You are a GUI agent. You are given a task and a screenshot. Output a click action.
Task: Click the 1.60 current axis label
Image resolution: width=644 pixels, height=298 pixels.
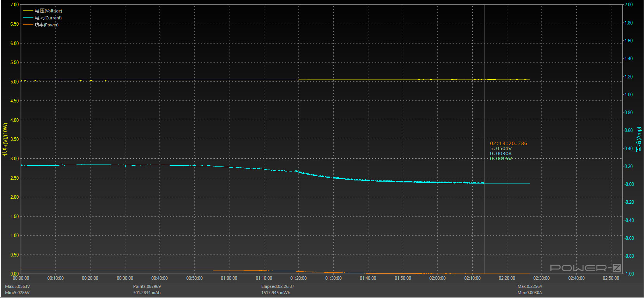(628, 41)
